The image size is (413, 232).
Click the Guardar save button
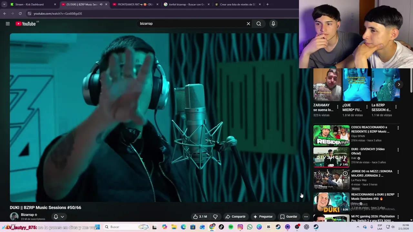click(x=289, y=217)
